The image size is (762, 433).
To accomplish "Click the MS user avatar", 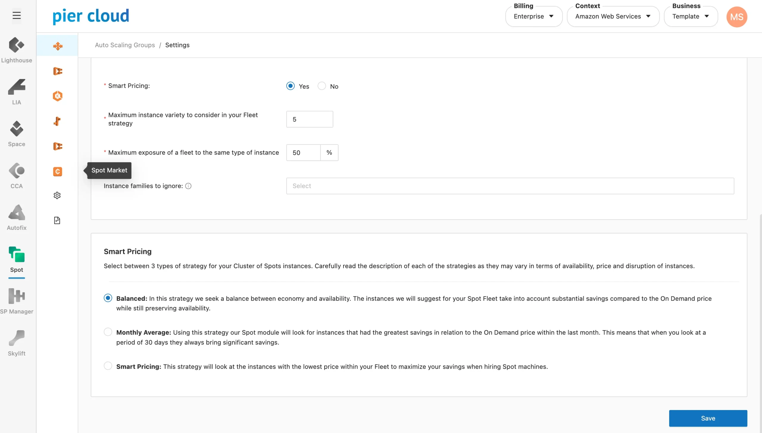I will (737, 17).
